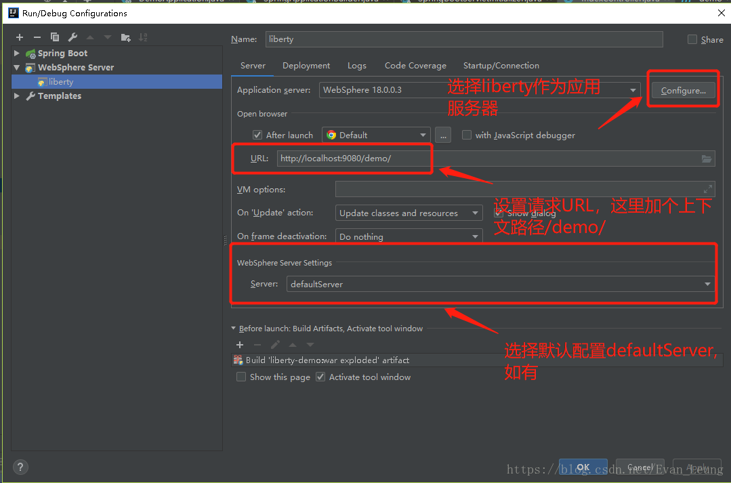The height and width of the screenshot is (483, 731).
Task: Click artifact icon of Build liberty-demo task
Action: (x=238, y=360)
